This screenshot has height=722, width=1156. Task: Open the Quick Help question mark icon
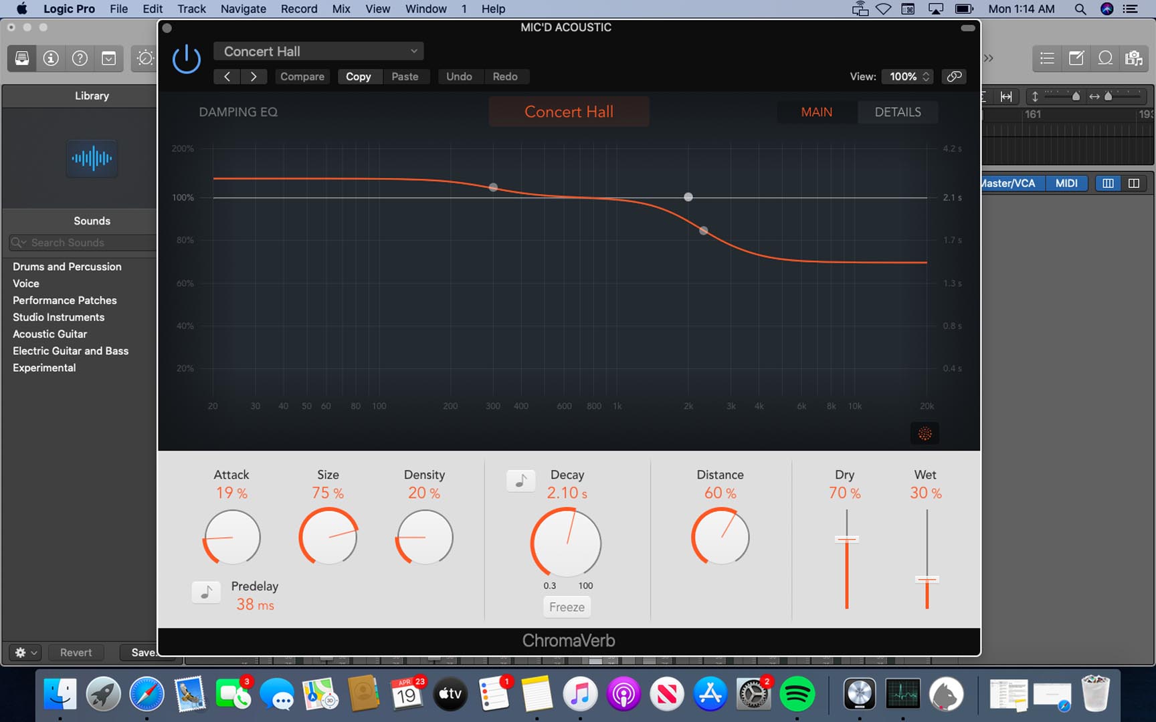[x=80, y=58]
